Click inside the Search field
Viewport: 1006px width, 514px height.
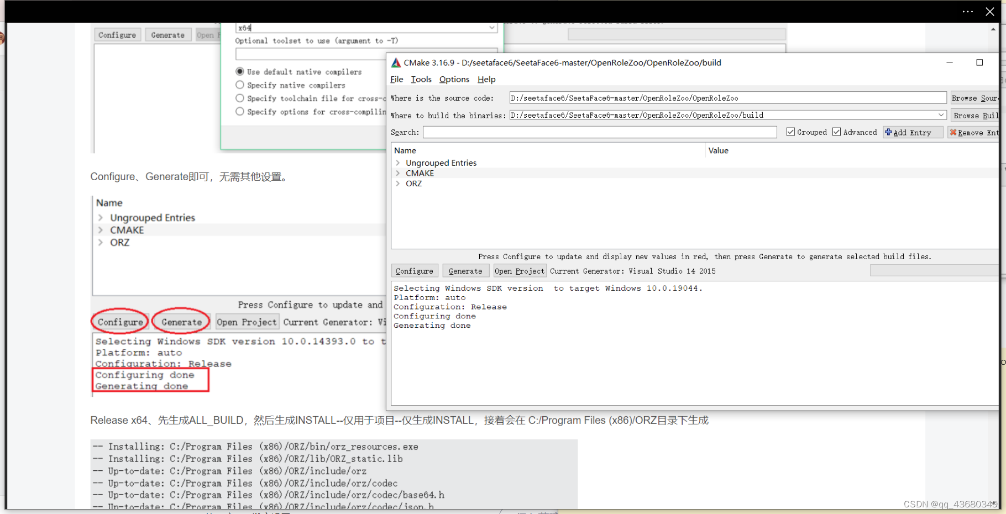tap(599, 132)
